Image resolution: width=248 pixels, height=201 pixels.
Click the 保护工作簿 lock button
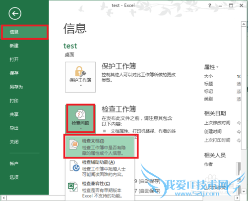[x=80, y=77]
